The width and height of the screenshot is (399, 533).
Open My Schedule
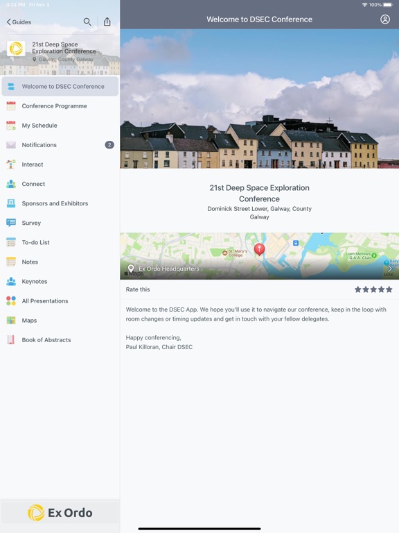pyautogui.click(x=60, y=126)
